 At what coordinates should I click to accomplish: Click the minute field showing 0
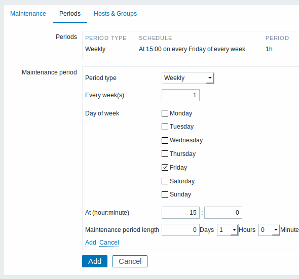pos(223,213)
